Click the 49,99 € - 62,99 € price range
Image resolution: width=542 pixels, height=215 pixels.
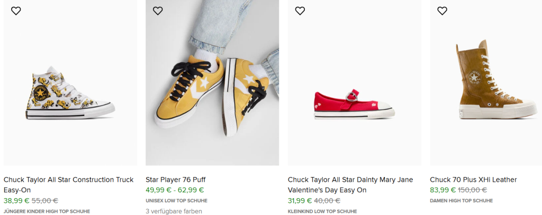coord(175,190)
